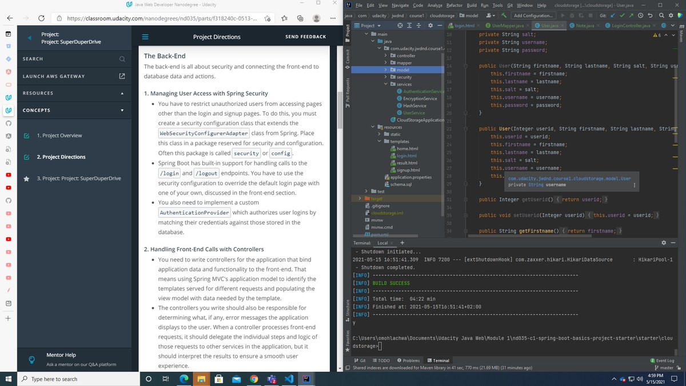The image size is (686, 386).
Task: Click Collapse All icon in Project panel
Action: [x=419, y=26]
